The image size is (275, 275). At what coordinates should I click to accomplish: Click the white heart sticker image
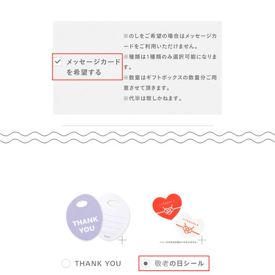(190, 226)
